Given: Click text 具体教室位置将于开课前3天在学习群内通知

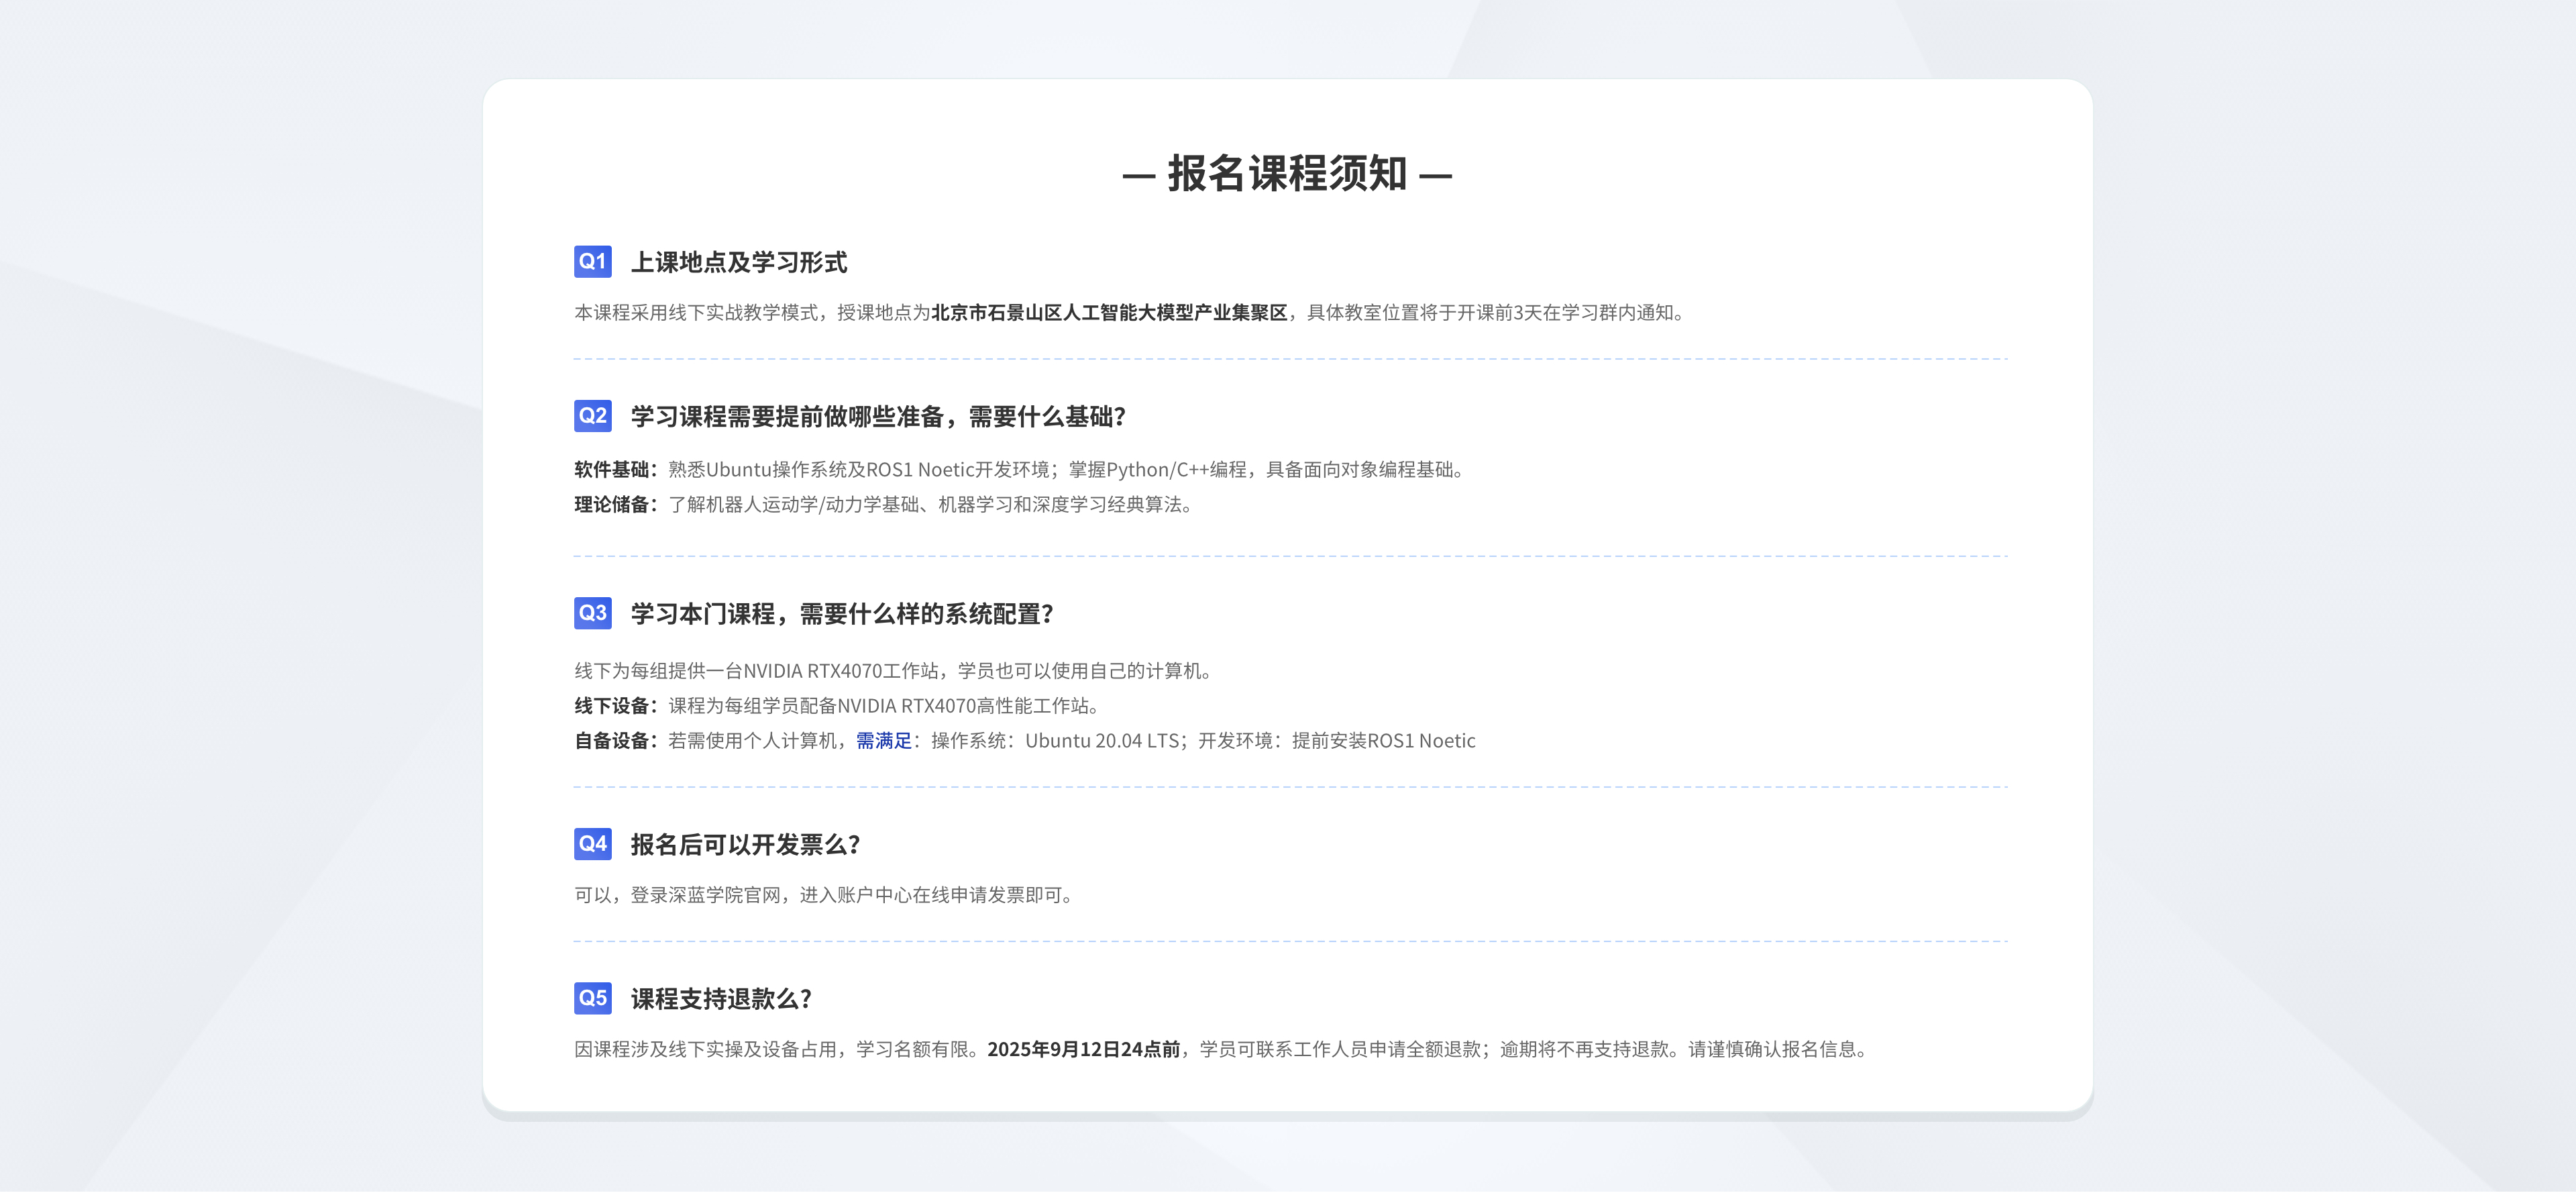Looking at the screenshot, I should tap(1490, 312).
